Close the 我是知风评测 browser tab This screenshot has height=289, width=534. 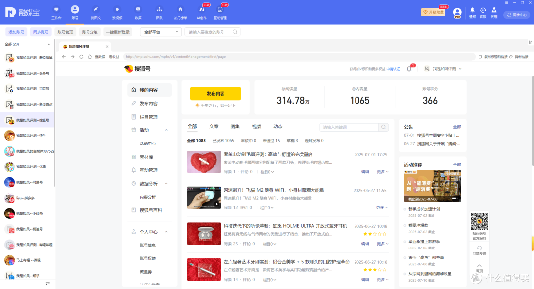click(x=107, y=46)
